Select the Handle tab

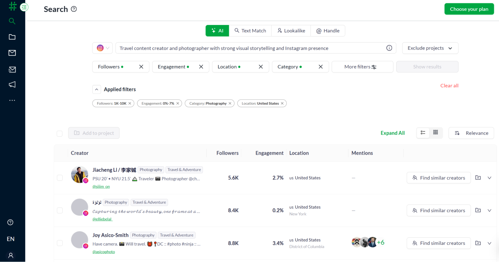(x=328, y=31)
